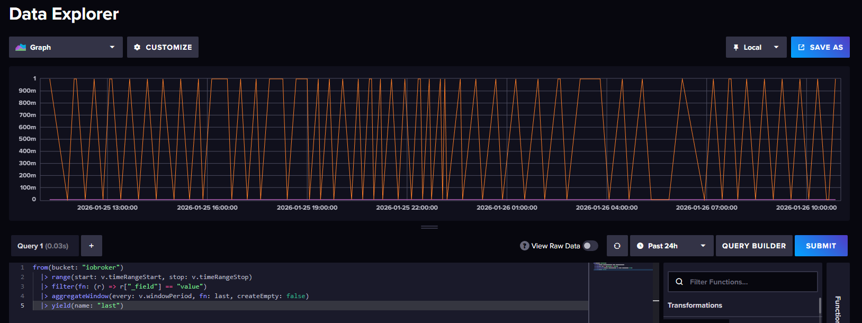Open the Past 24h time range dropdown
Screen dimensions: 862x323
(671, 246)
